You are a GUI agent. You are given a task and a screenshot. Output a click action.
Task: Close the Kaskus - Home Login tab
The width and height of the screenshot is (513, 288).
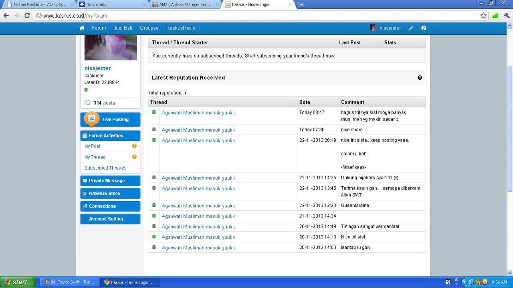tap(291, 5)
